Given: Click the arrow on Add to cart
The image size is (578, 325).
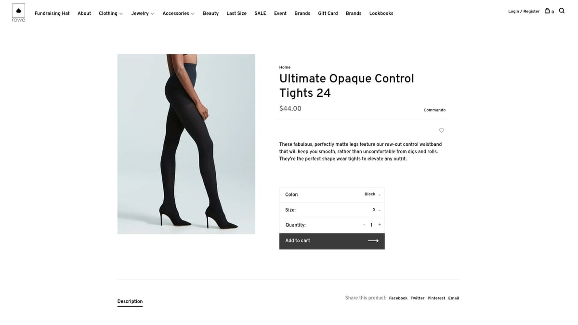Looking at the screenshot, I should pos(373,241).
